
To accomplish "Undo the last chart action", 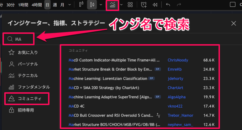I will (x=168, y=5).
